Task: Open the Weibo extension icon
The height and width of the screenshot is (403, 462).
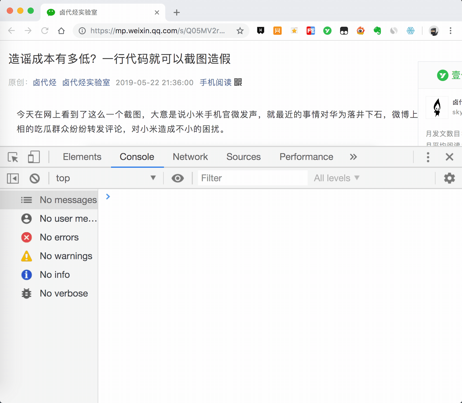Action: [x=361, y=31]
